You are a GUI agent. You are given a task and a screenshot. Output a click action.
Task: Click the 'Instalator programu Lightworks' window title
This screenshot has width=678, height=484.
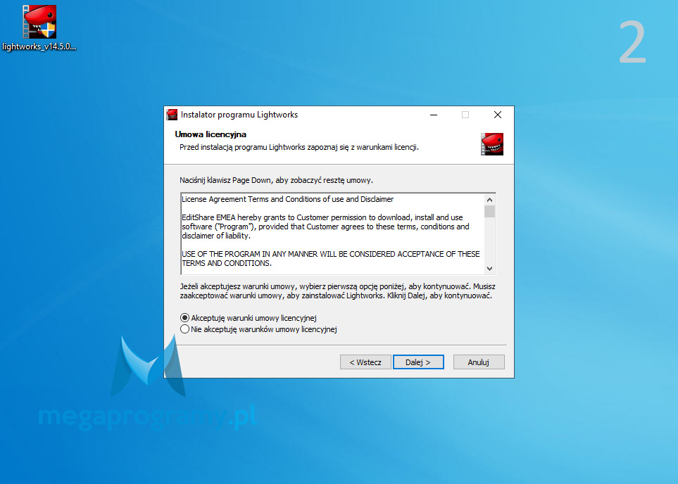(x=239, y=115)
